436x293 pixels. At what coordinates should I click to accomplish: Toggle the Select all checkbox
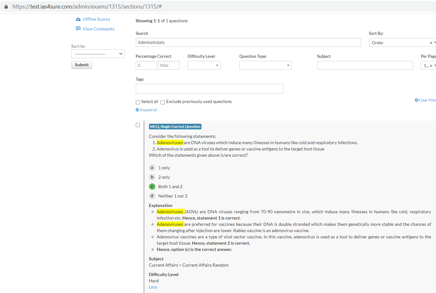(x=138, y=102)
